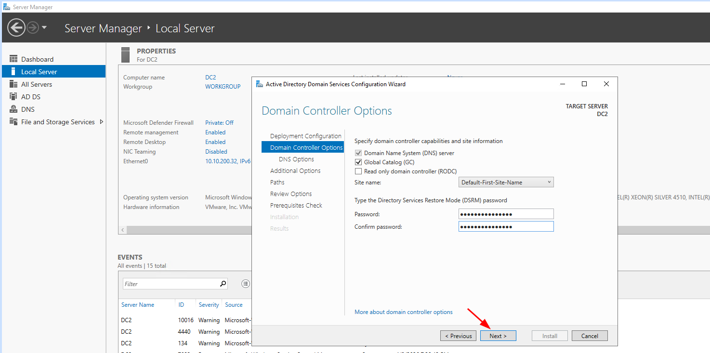Click the Dashboard icon in sidebar
Viewport: 710px width, 353px height.
pos(13,59)
